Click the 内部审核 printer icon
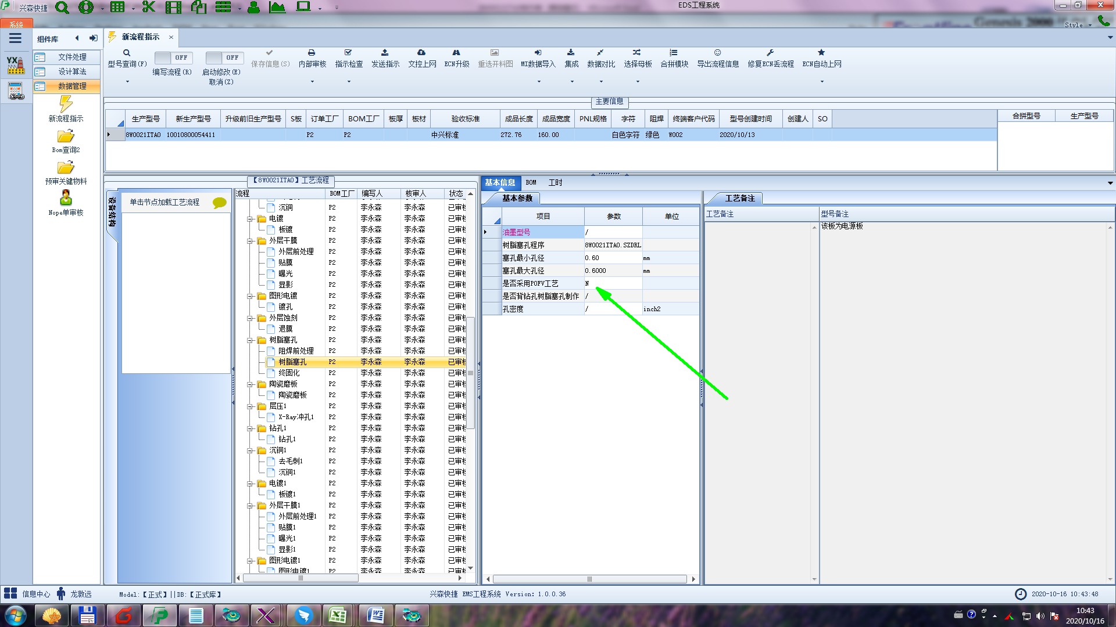1116x627 pixels. coord(312,53)
